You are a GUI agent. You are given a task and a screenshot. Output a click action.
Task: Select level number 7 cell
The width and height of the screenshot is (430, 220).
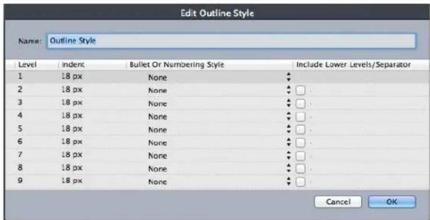[20, 154]
